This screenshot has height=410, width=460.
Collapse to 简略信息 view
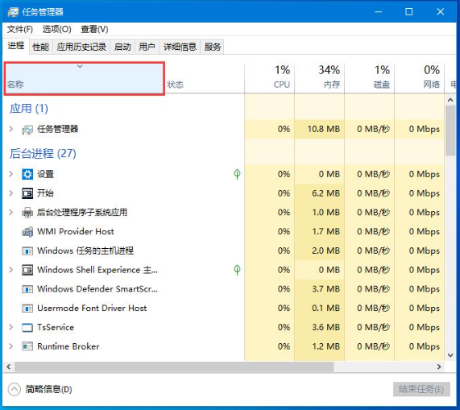click(x=40, y=390)
